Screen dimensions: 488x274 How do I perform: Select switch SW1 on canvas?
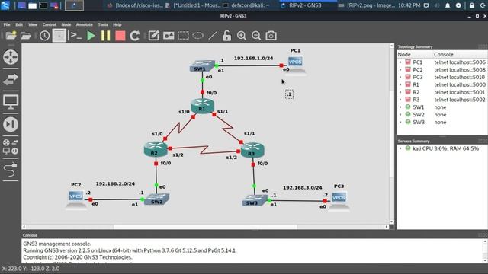tap(202, 66)
